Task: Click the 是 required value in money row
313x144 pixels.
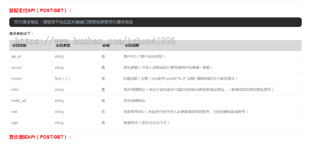Action: pos(103,79)
